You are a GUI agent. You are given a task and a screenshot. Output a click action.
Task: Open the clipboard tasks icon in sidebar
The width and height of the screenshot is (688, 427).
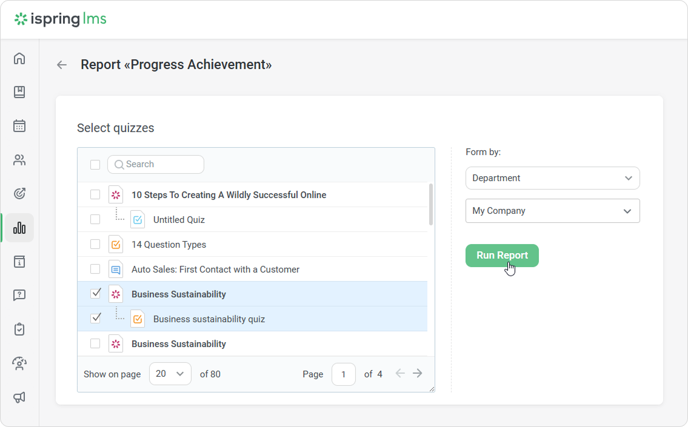(19, 329)
